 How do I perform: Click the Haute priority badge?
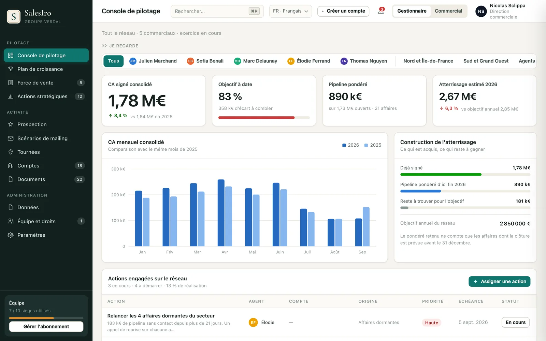coord(431,323)
